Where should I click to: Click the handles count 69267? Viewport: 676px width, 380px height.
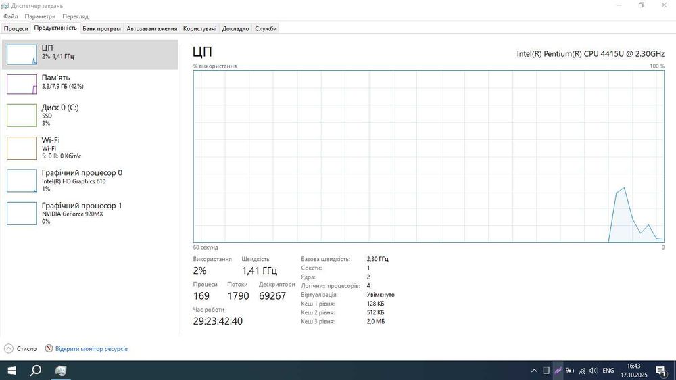point(272,296)
